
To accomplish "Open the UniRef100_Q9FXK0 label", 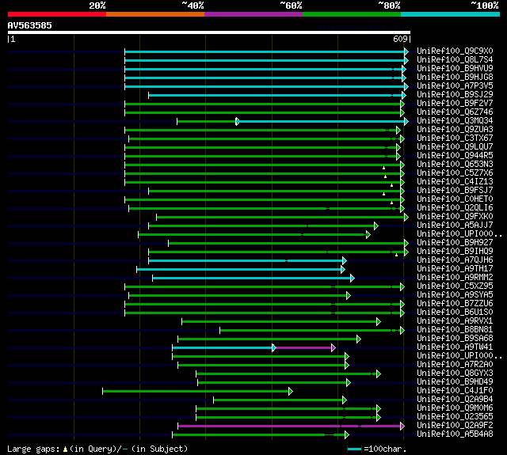I will (x=455, y=217).
